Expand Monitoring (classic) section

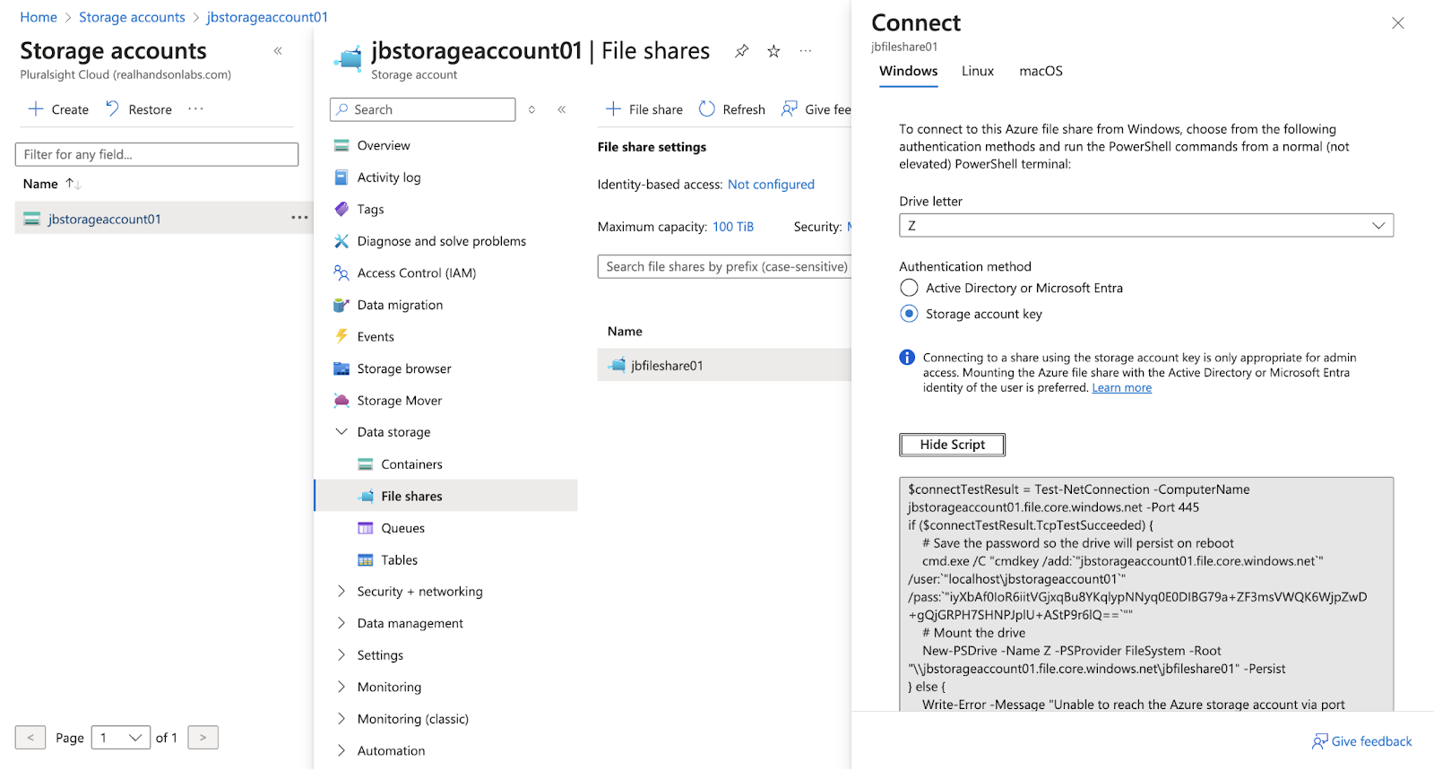[x=341, y=718]
